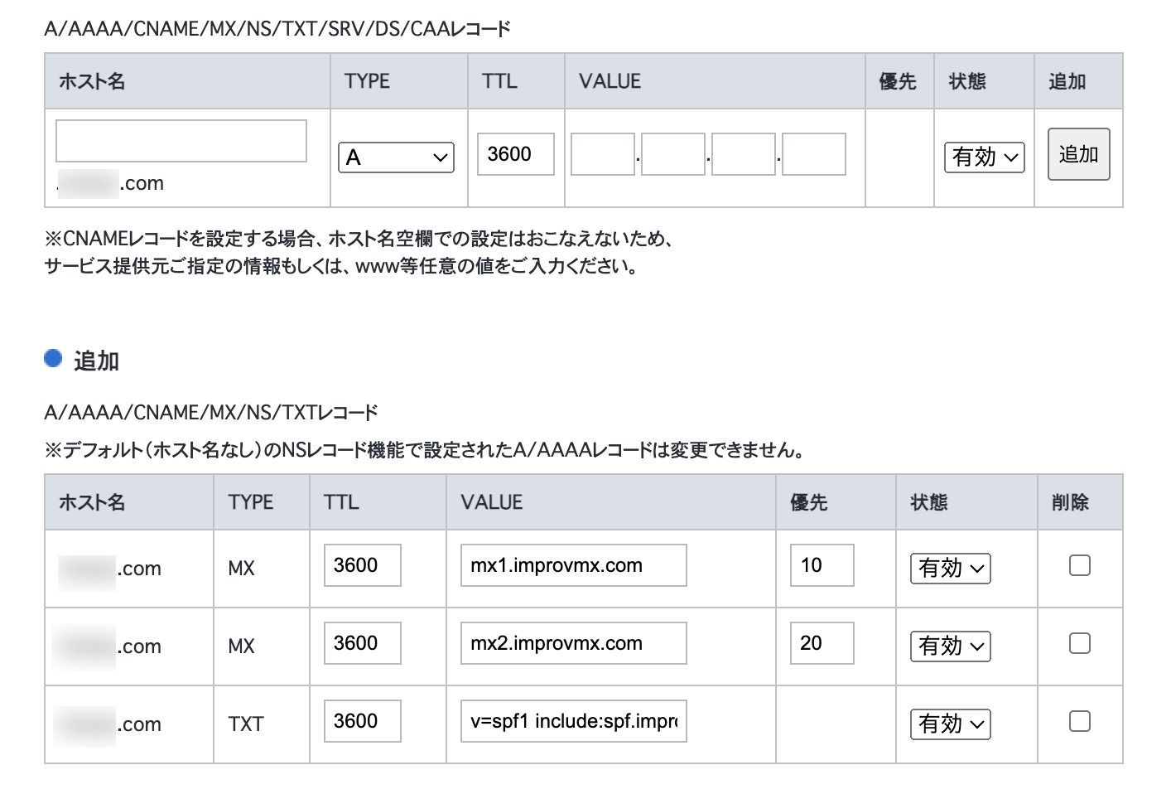
Task: Click the empty hostname input field
Action: coord(181,140)
